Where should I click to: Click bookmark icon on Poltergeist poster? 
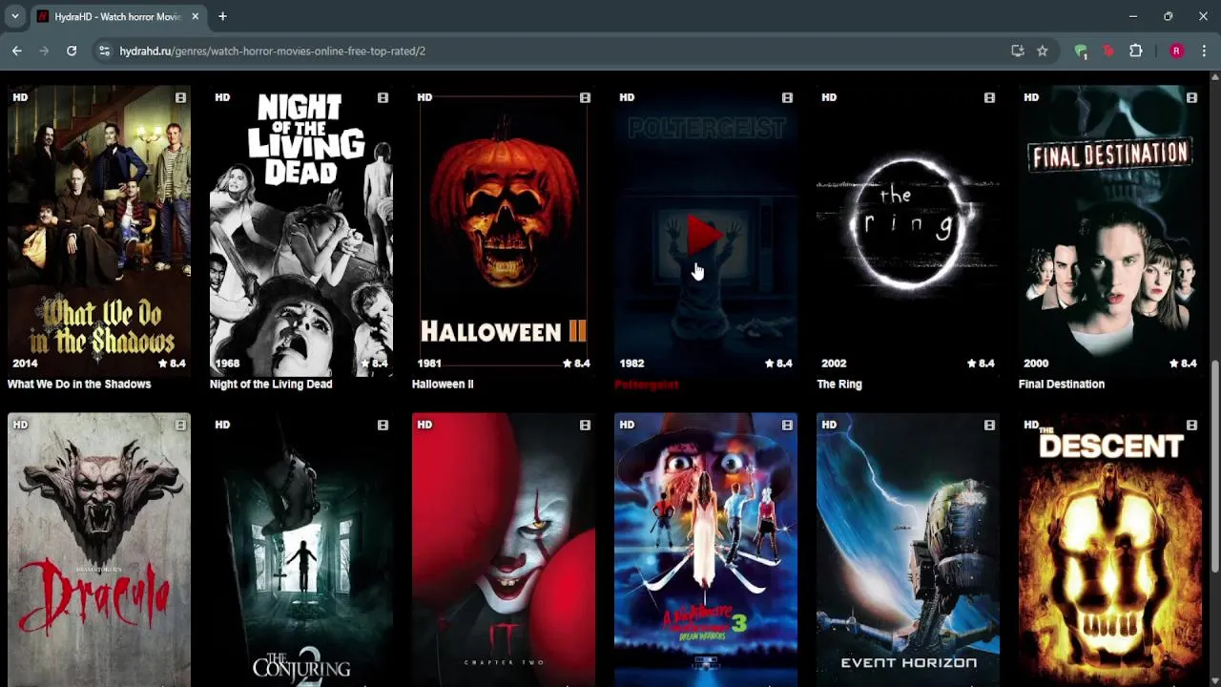pos(787,97)
